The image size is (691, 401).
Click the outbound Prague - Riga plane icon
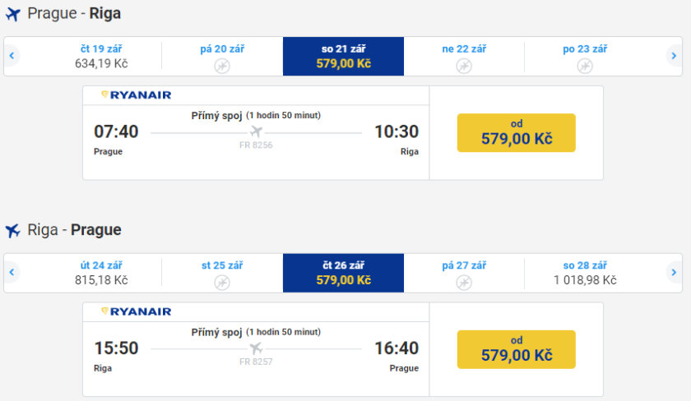[12, 14]
